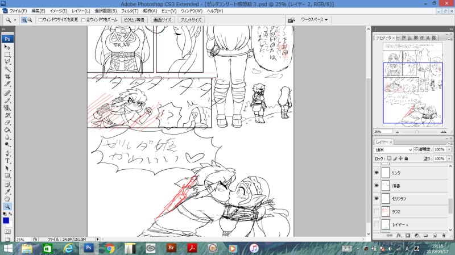
Task: Toggle Quick Mask mode
Action: pos(7,232)
